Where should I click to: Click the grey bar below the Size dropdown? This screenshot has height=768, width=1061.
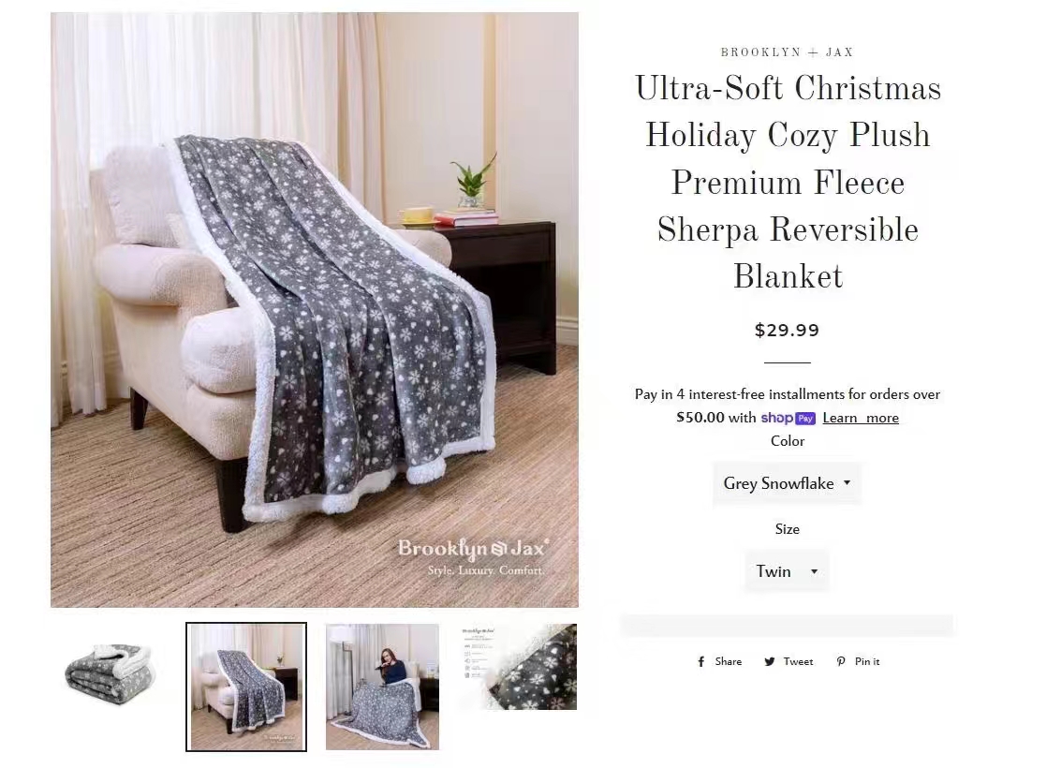click(787, 626)
